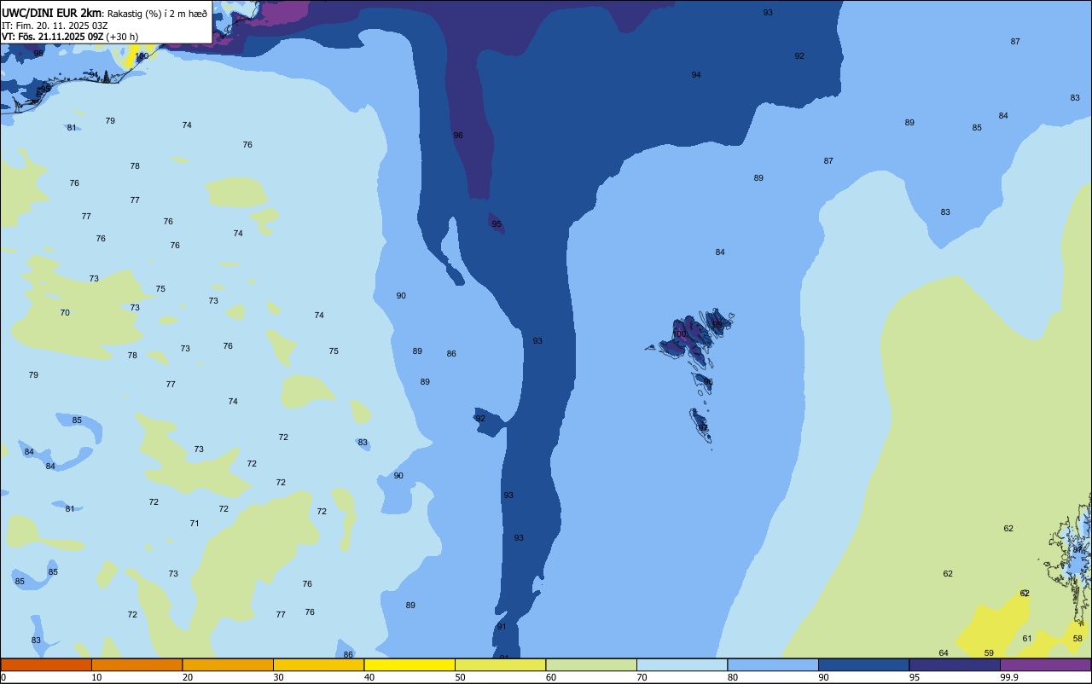Select the orange 10–20 legend color band
Image resolution: width=1092 pixels, height=684 pixels.
tap(136, 664)
